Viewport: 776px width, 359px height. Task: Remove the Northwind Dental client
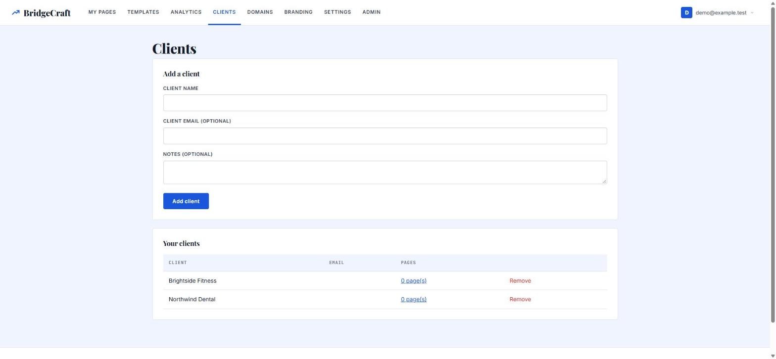(x=520, y=300)
